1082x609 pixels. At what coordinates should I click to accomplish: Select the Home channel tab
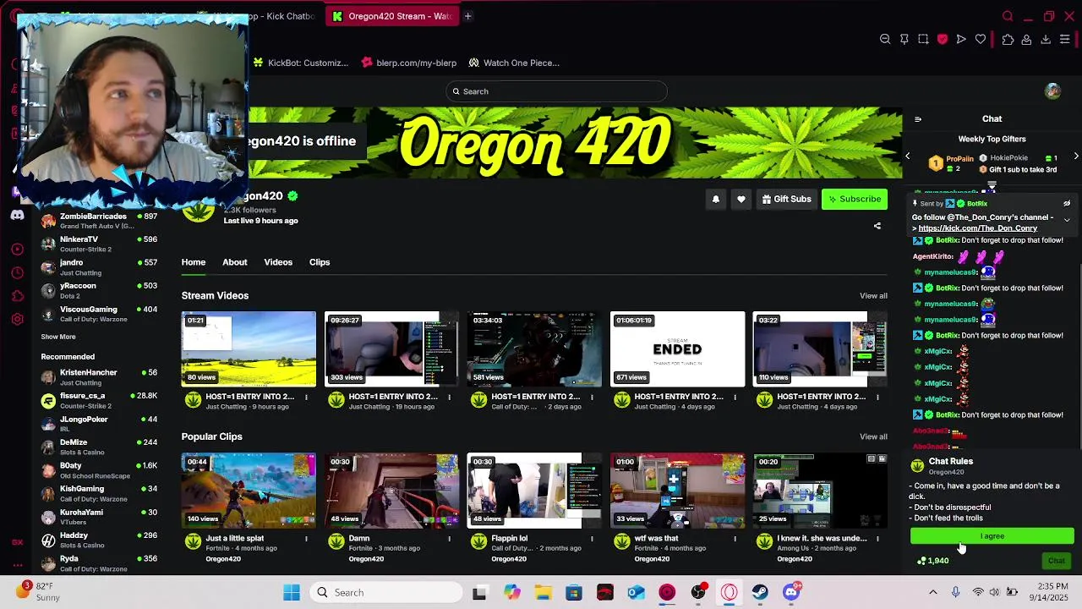[x=194, y=262]
